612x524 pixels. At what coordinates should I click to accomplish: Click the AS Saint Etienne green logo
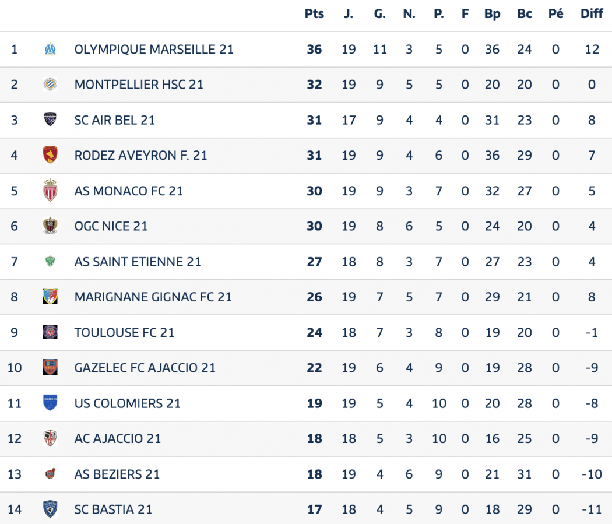(50, 262)
